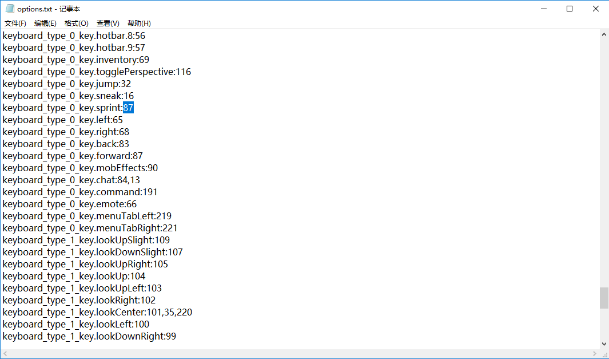
Task: Click the line keyboard_type_0_key.hotbar.9:57
Action: [x=74, y=48]
